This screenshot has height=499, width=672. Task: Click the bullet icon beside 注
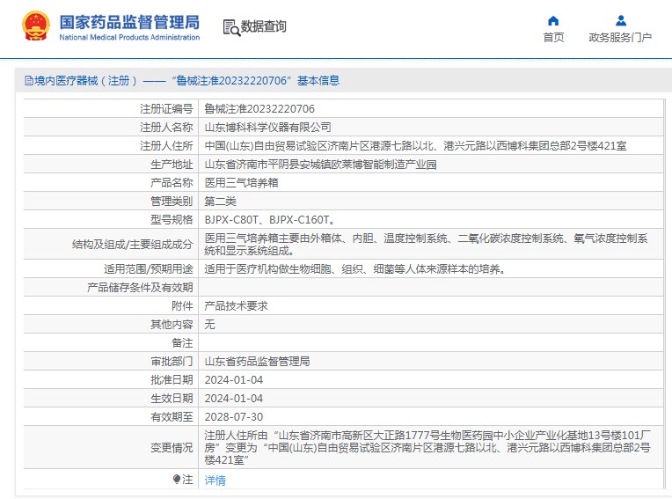pyautogui.click(x=176, y=480)
